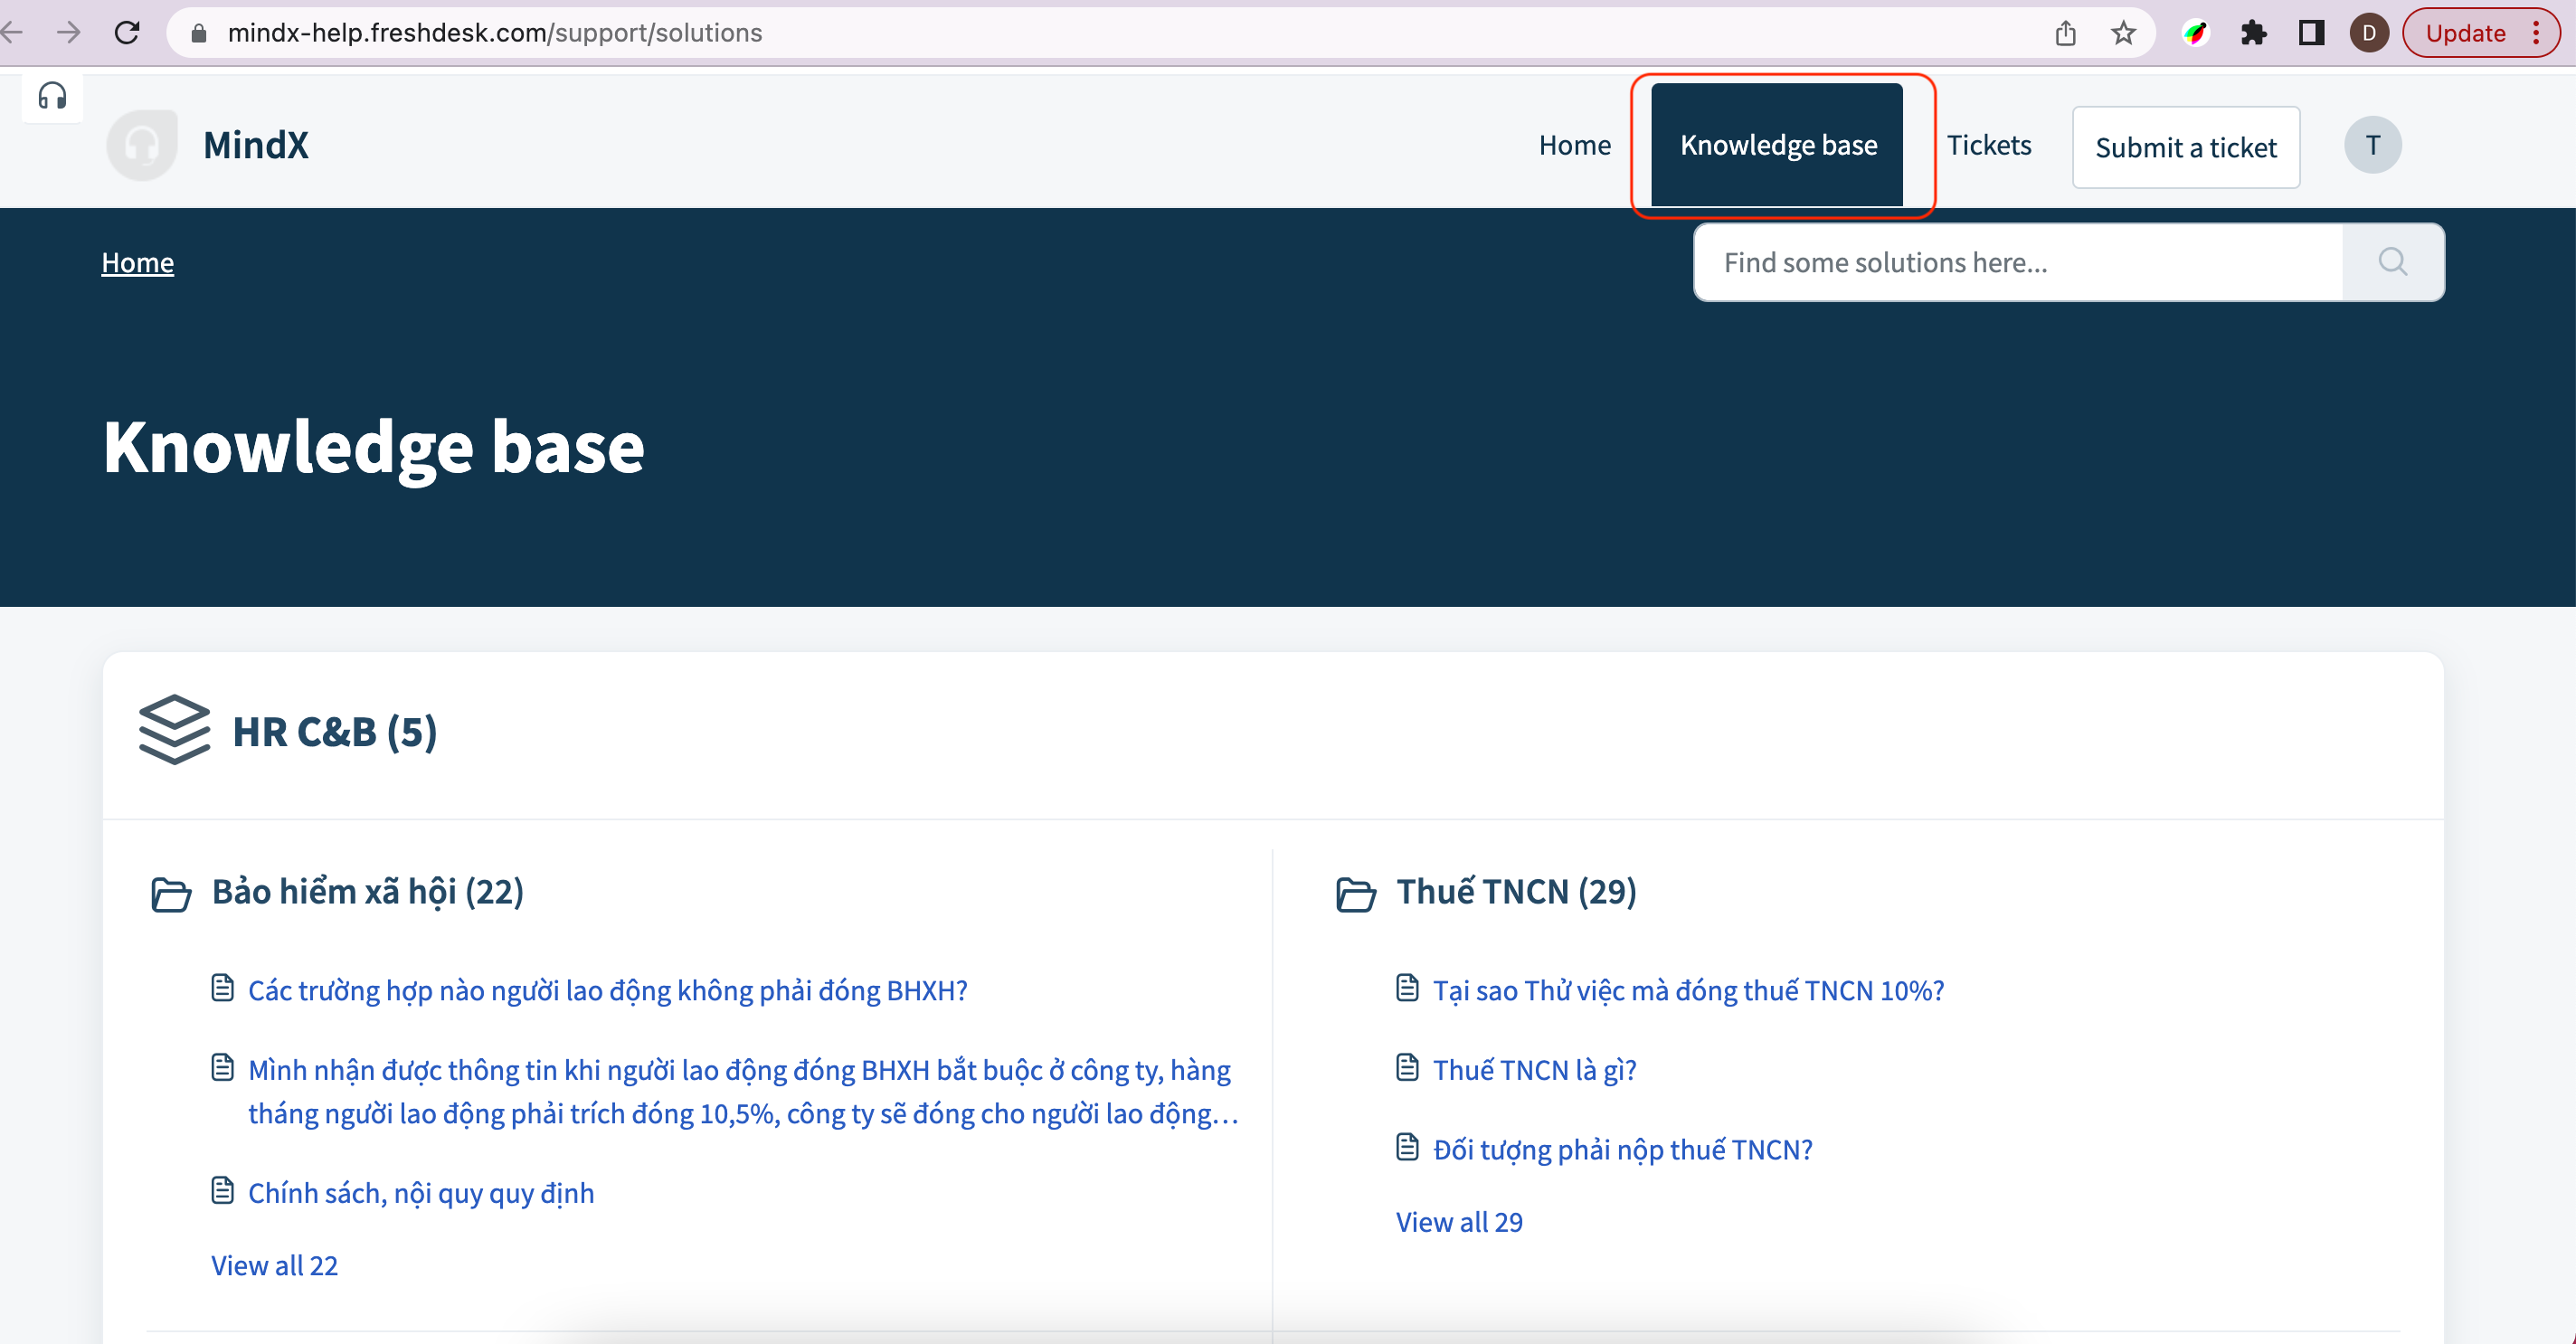Image resolution: width=2576 pixels, height=1344 pixels.
Task: Click the Find some solutions search field
Action: [2018, 262]
